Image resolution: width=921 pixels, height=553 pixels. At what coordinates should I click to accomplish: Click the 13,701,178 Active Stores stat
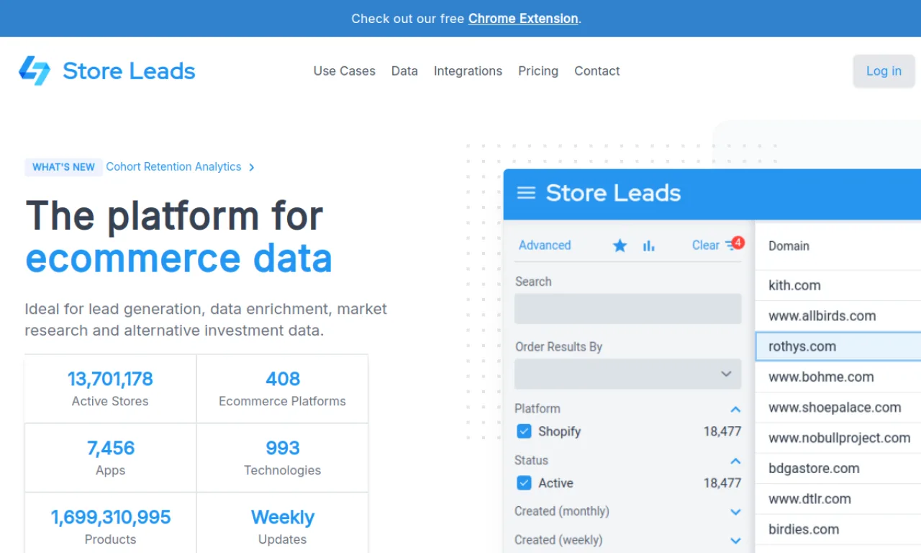tap(110, 389)
